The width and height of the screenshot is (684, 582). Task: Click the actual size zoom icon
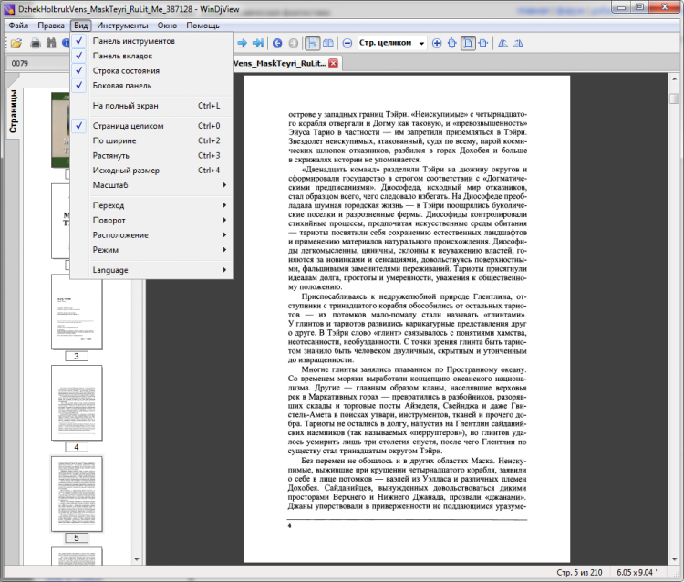pyautogui.click(x=452, y=43)
